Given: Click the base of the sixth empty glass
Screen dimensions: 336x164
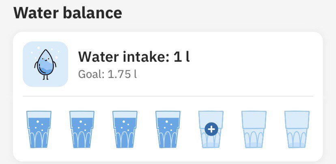Looking at the screenshot, I should coord(254,145).
